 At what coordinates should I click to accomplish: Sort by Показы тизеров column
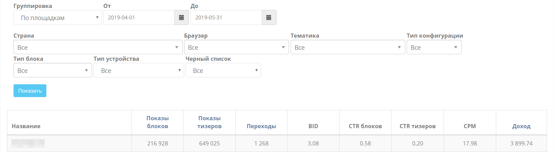tap(209, 122)
